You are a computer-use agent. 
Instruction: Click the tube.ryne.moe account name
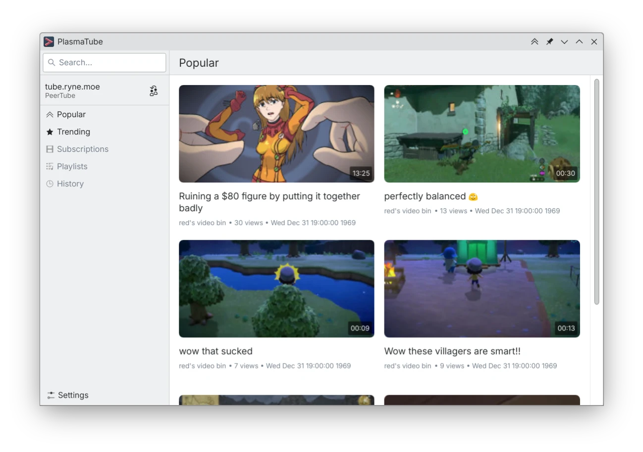tap(72, 87)
